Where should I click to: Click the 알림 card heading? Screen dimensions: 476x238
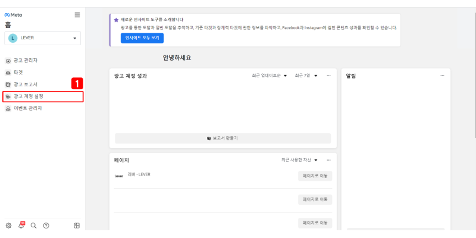(x=351, y=76)
